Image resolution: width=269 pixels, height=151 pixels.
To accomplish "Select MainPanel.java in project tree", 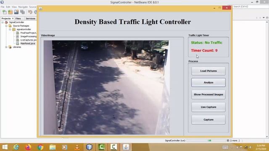I will [28, 44].
